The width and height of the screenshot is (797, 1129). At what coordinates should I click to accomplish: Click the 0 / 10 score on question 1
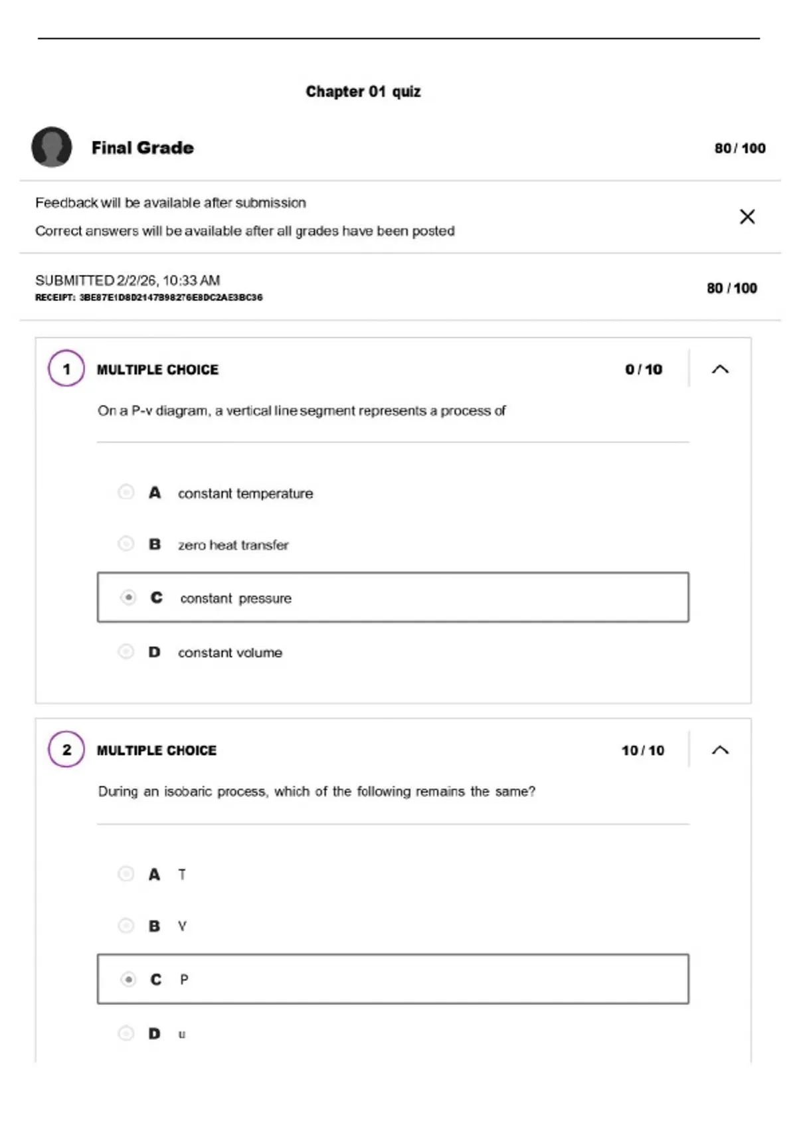(x=644, y=369)
